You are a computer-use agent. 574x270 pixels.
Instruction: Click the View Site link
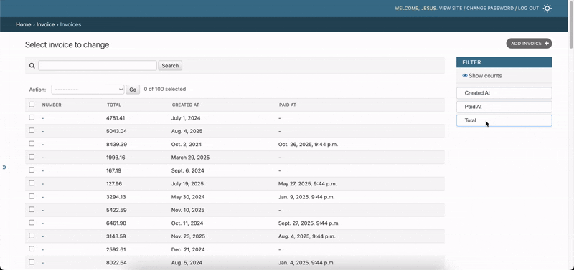[451, 9]
